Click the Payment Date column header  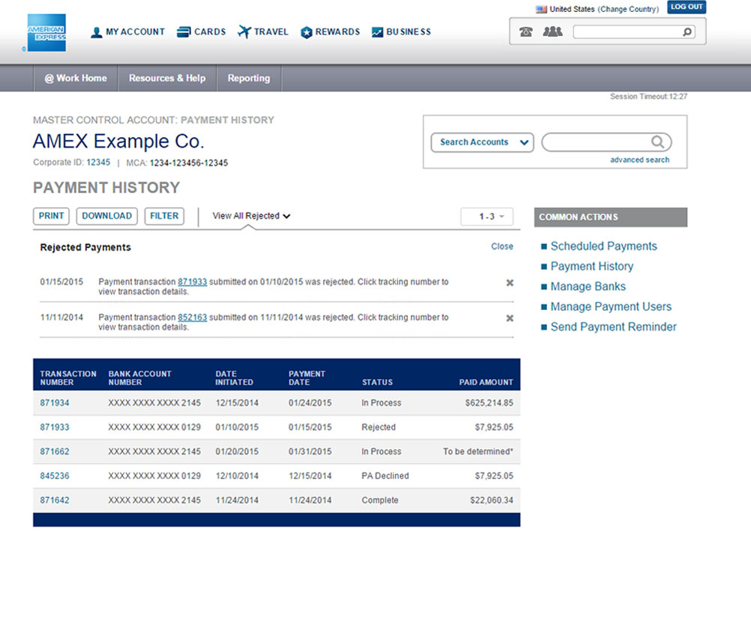coord(307,377)
